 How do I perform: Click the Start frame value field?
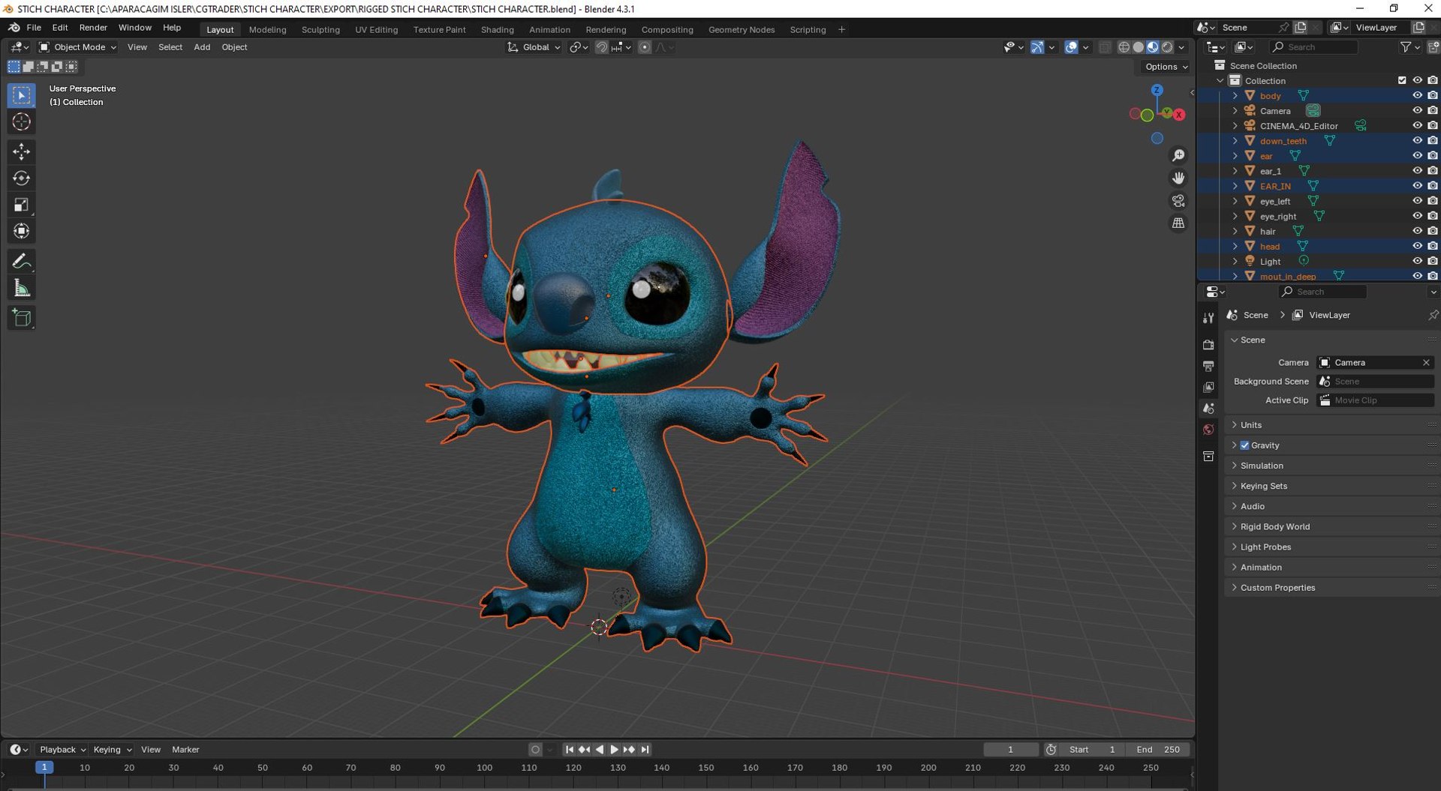click(x=1093, y=750)
